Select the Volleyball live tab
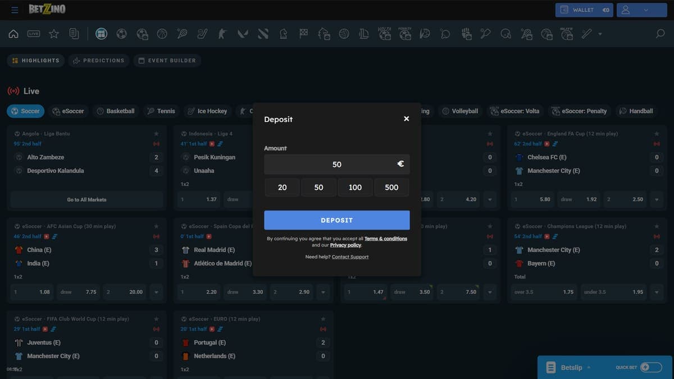 click(x=460, y=111)
